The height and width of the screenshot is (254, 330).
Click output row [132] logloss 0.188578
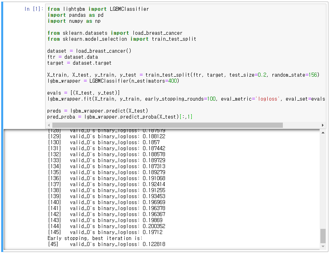click(x=107, y=154)
